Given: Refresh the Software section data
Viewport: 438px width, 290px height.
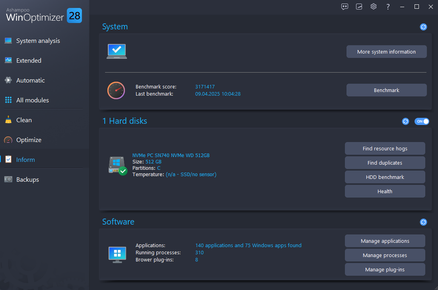Looking at the screenshot, I should click(x=423, y=222).
